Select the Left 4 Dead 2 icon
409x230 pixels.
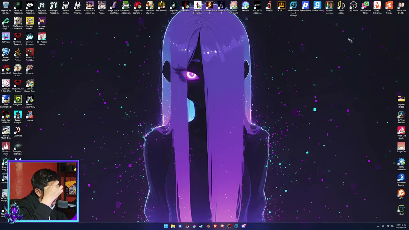point(162,6)
